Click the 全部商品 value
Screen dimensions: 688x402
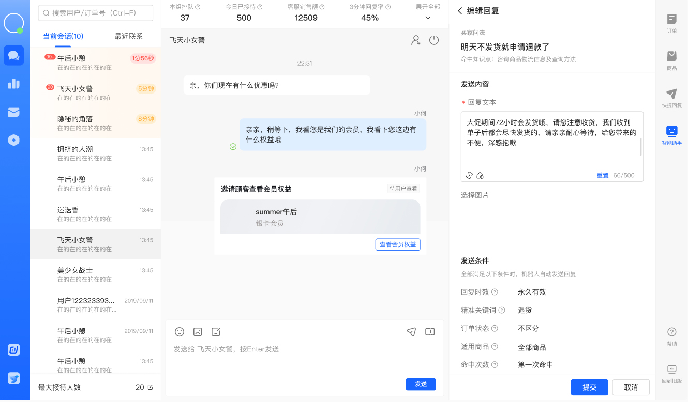coord(532,347)
